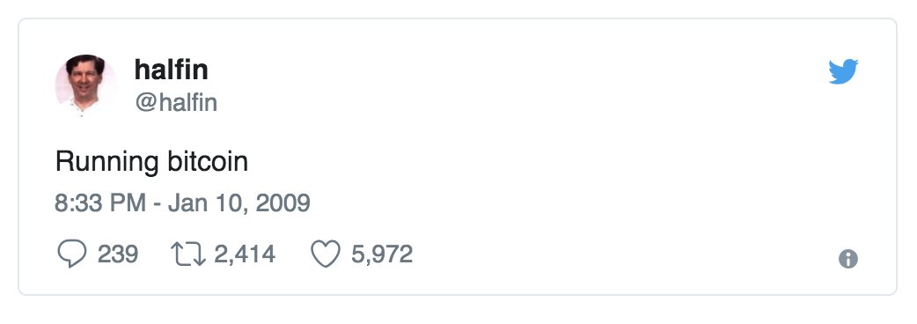This screenshot has height=324, width=917.
Task: Click the "Running bitcoin" tweet text
Action: tap(152, 161)
